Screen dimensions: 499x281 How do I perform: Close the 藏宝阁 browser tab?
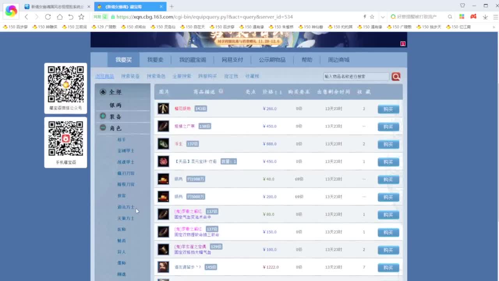161,7
